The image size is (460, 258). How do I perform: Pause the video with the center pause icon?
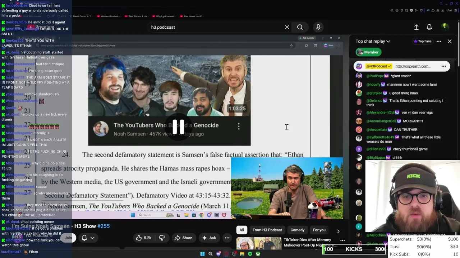(179, 127)
